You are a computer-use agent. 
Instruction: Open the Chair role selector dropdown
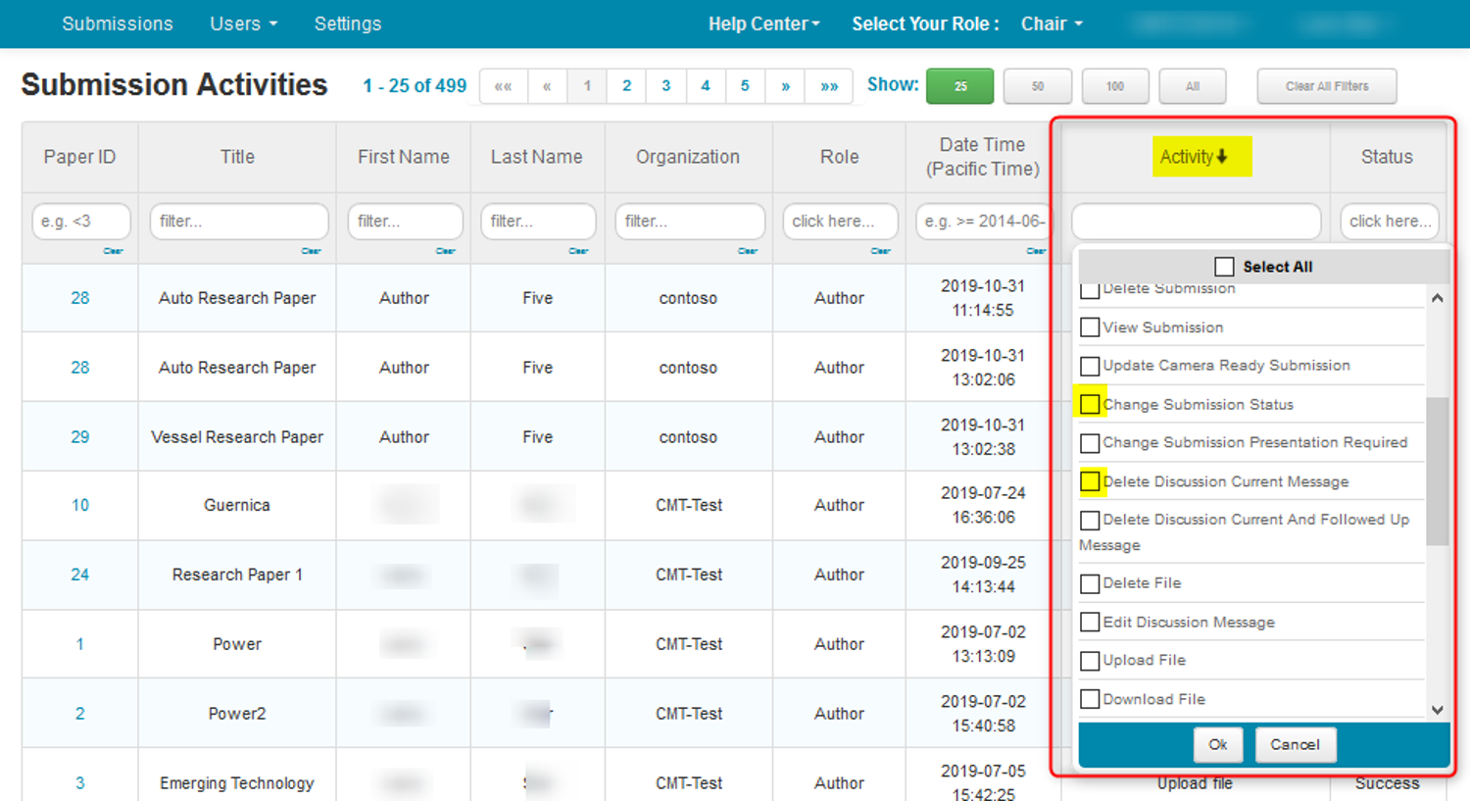(x=1052, y=24)
